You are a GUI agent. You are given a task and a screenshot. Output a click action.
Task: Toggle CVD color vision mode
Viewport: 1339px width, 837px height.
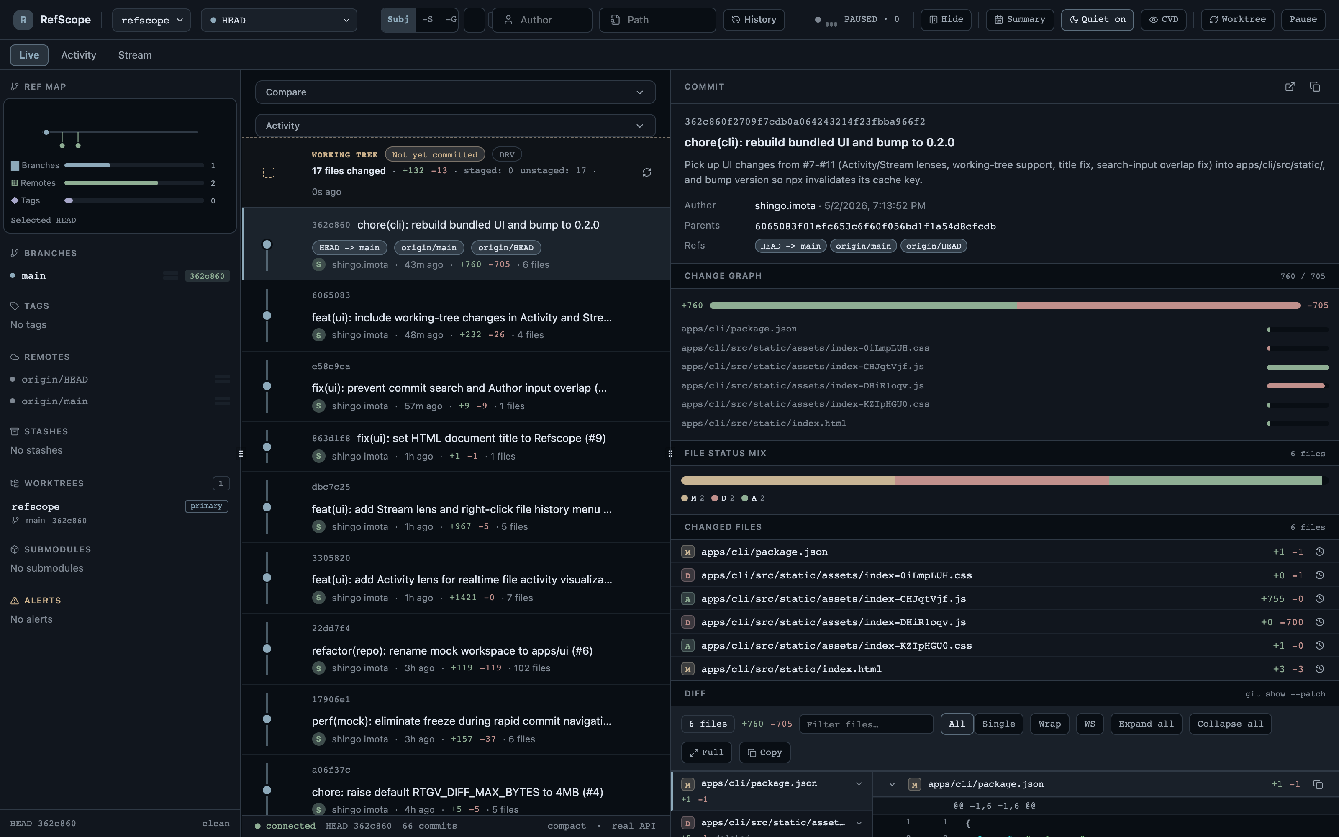tap(1164, 19)
